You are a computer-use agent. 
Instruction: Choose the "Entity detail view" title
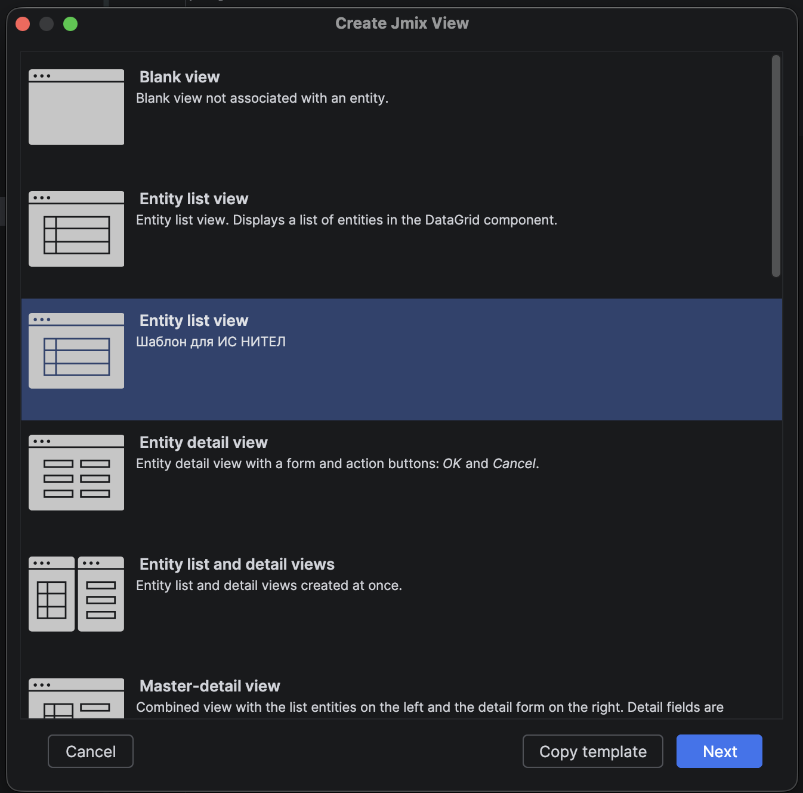pos(203,442)
